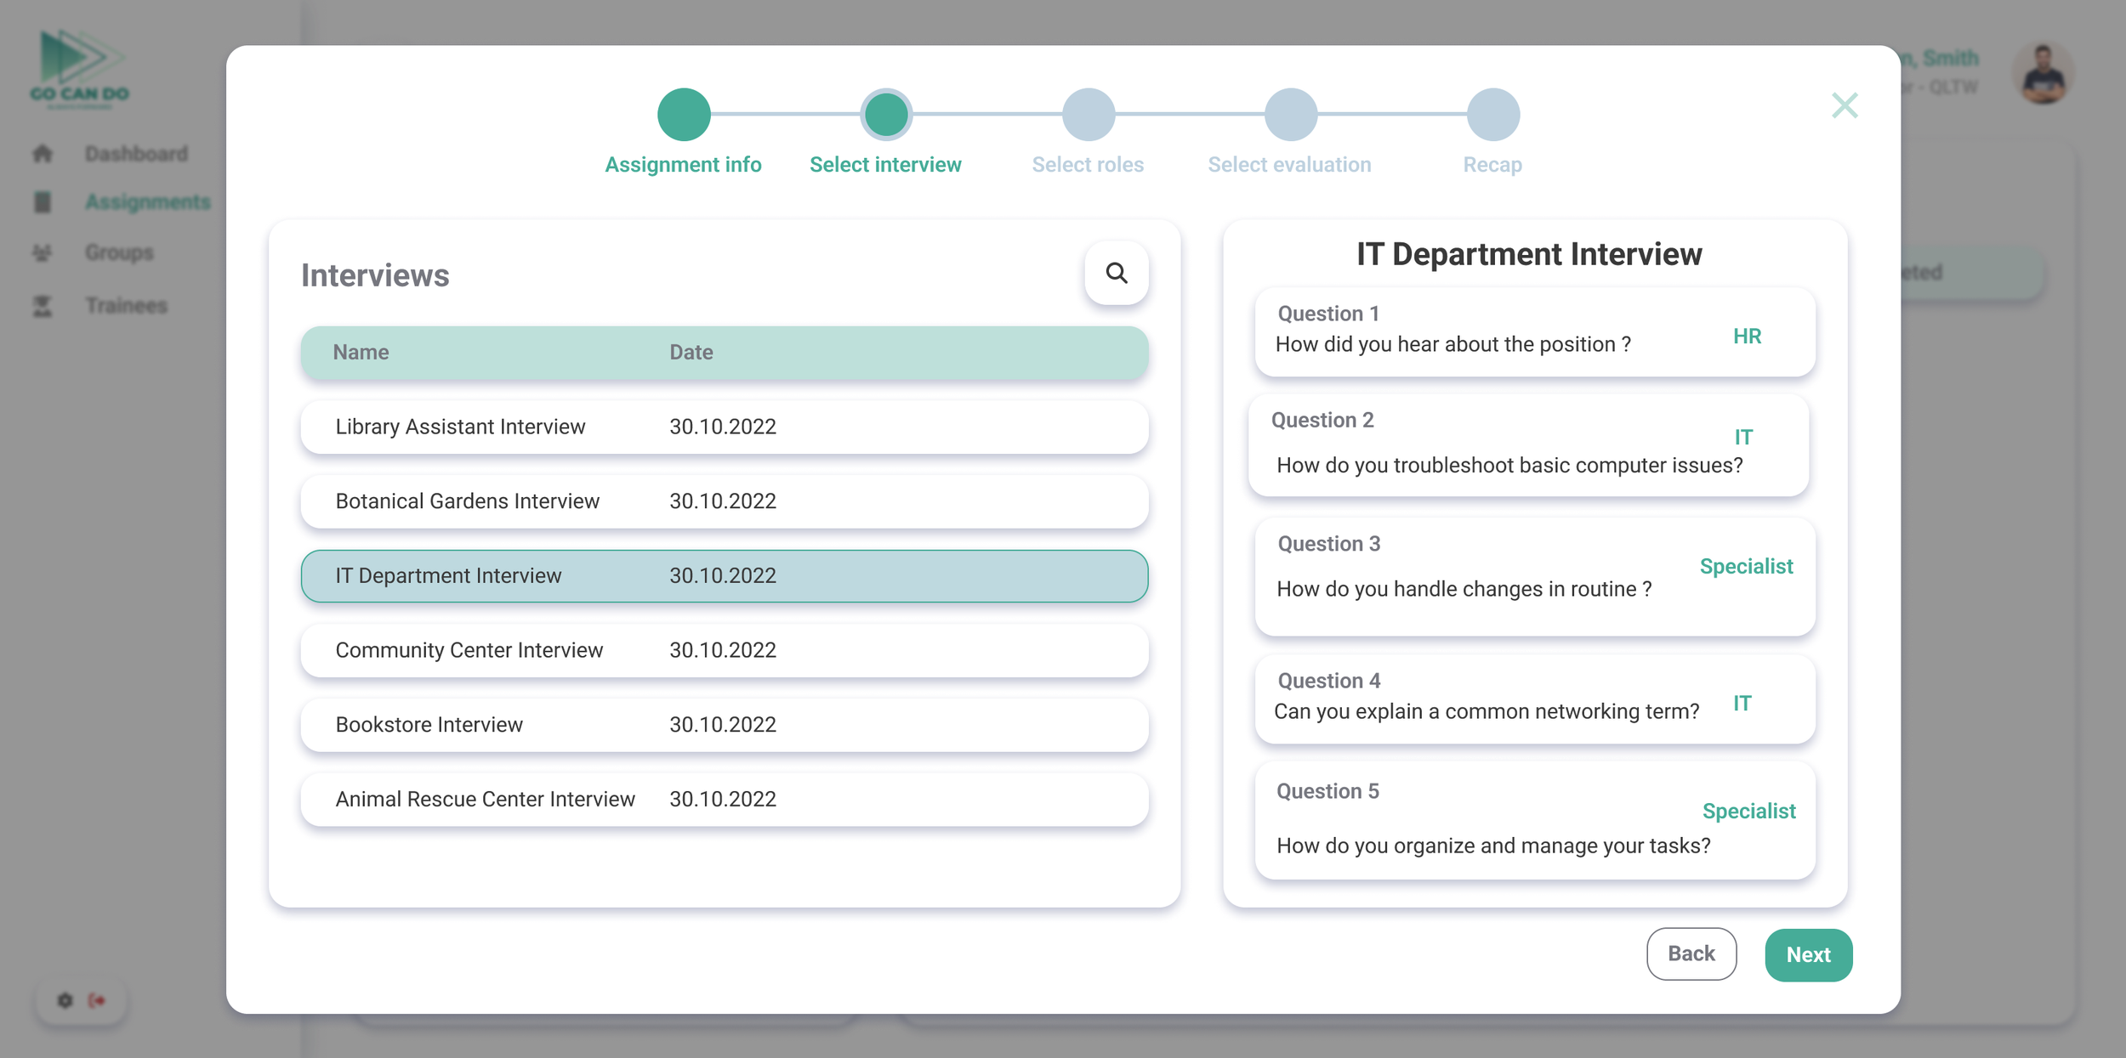Click the settings gear icon at bottom left
Image resolution: width=2126 pixels, height=1058 pixels.
coord(65,1000)
